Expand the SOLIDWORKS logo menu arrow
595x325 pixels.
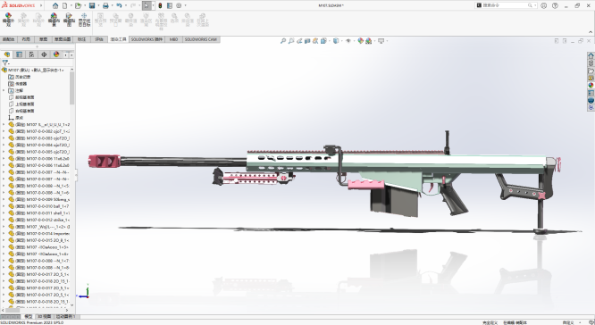[x=41, y=5]
